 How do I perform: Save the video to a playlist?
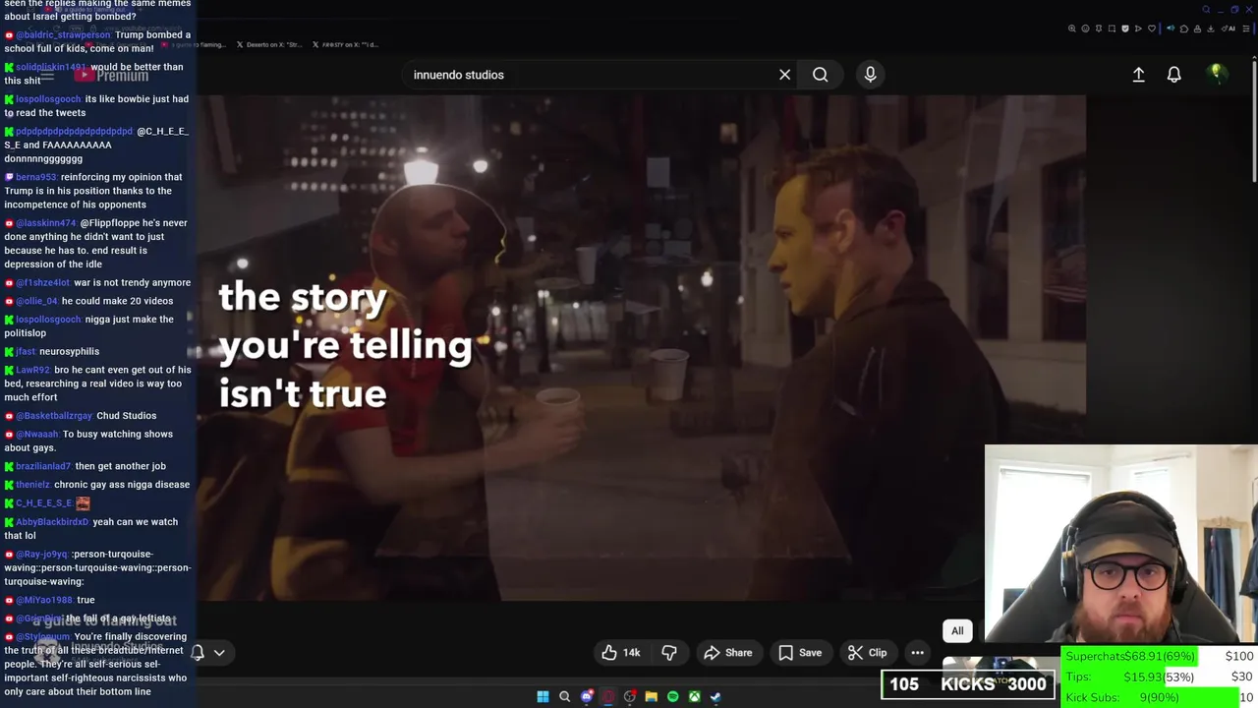(799, 652)
